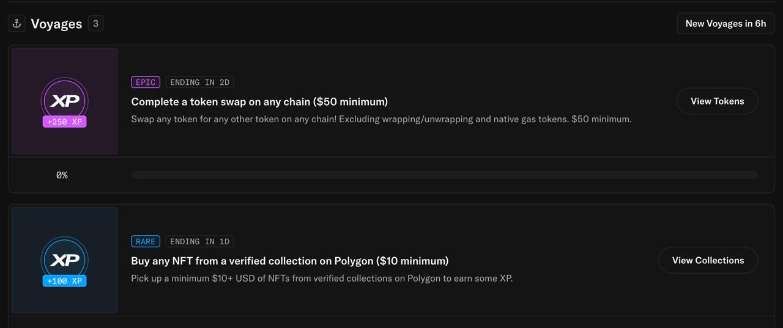
Task: Open the Buy any NFT on Polygon title
Action: point(290,261)
